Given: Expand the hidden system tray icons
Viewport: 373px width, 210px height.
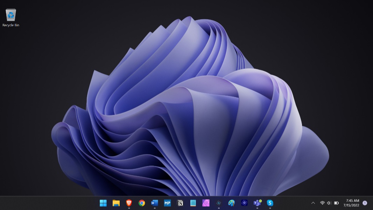Looking at the screenshot, I should click(x=313, y=203).
